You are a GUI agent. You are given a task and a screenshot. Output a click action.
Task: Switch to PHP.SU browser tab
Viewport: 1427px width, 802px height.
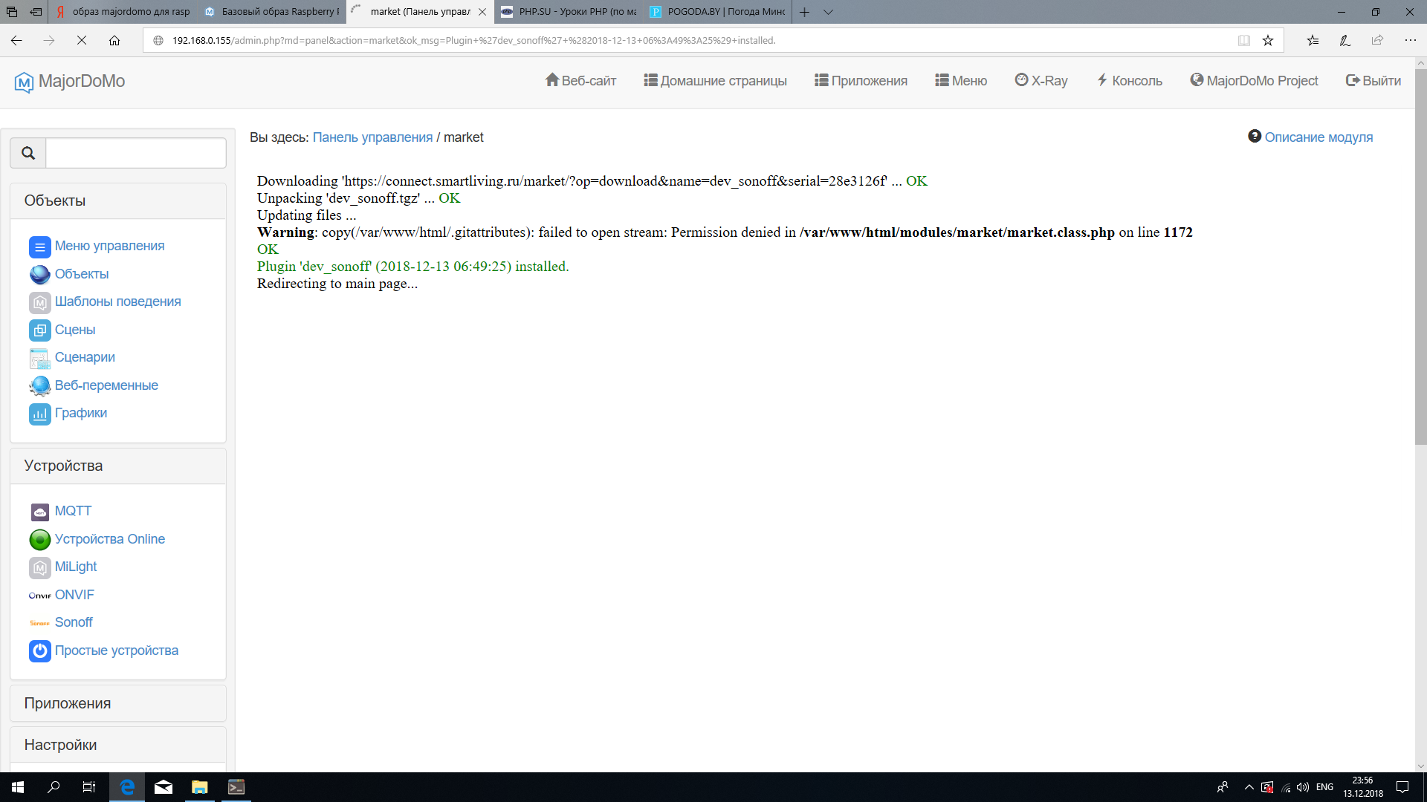coord(569,12)
